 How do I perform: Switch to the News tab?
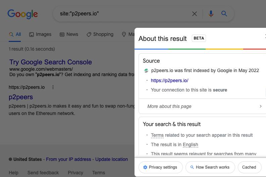pyautogui.click(x=69, y=35)
